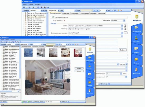Screen dimensions: 145x107
Task: Click the office card icon button beside Офис field
Action: click(x=125, y=26)
